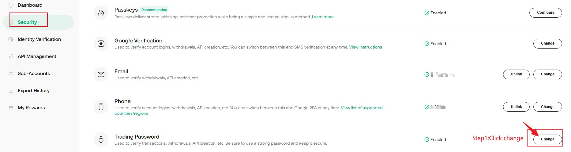Open Sub-Accounts in the sidebar
Viewport: 571px width, 152px height.
click(x=34, y=74)
